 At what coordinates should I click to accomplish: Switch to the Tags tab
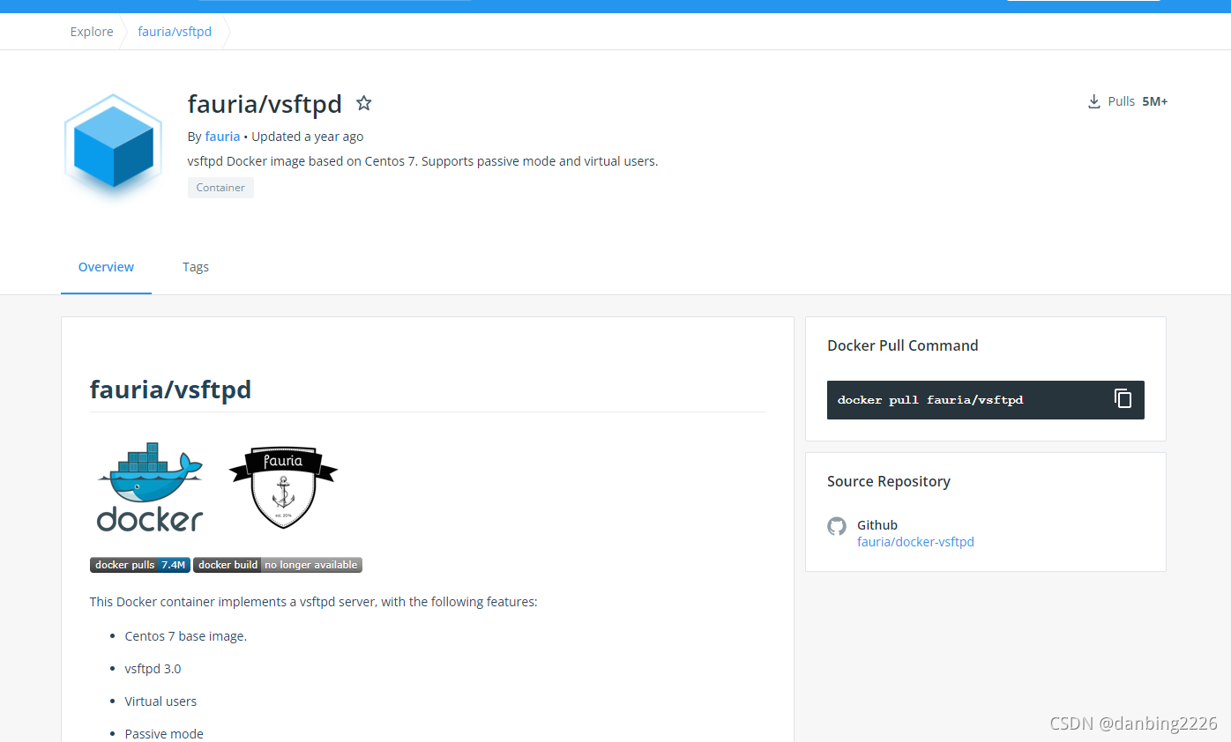click(x=195, y=266)
